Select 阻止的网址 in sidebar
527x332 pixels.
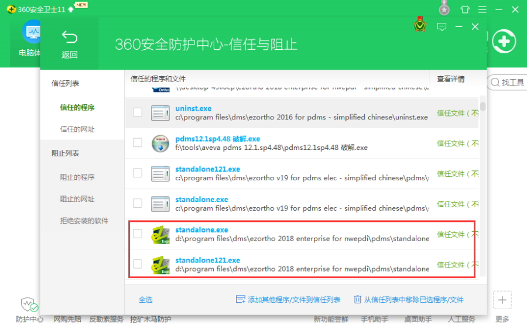pos(77,199)
